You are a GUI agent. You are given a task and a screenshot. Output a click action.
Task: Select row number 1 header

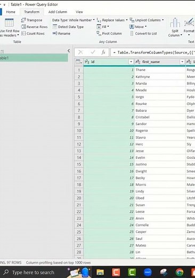[79, 70]
